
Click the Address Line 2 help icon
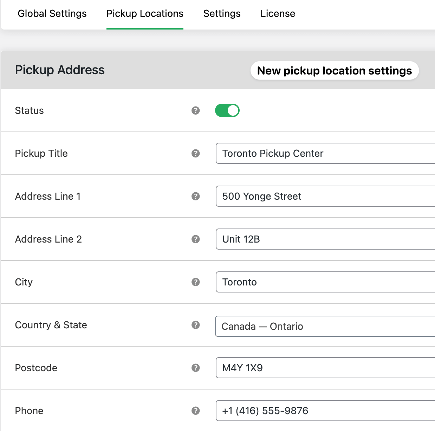195,239
